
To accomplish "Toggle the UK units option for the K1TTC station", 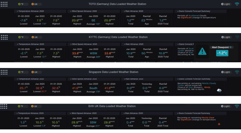I will tap(35, 37).
